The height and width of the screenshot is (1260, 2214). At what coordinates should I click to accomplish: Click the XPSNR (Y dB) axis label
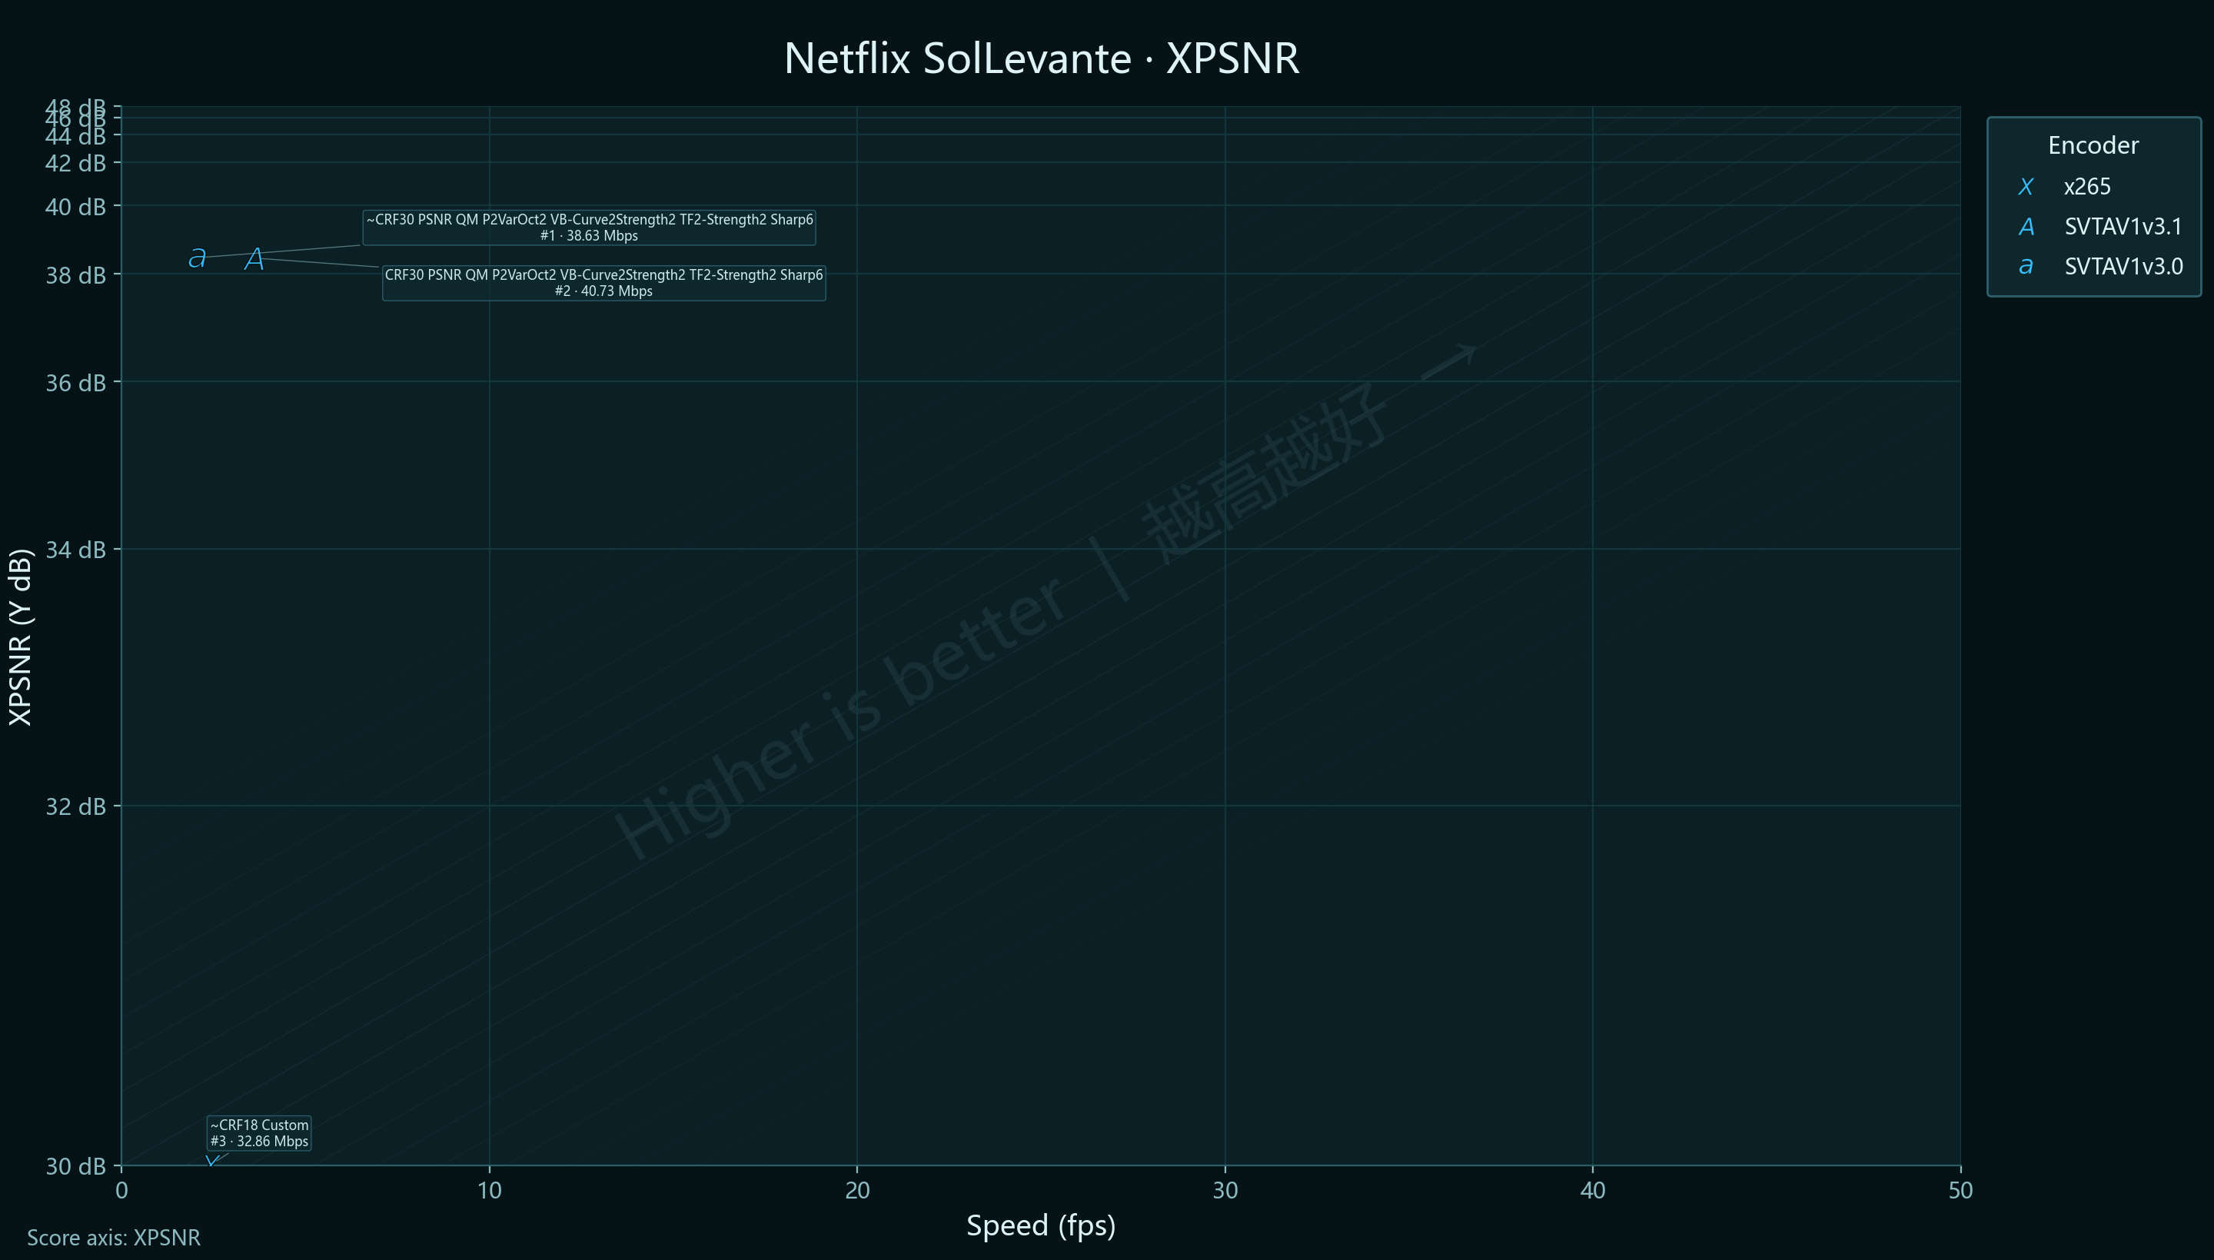pyautogui.click(x=20, y=637)
